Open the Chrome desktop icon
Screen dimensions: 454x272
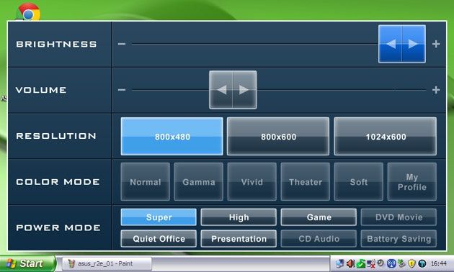(x=28, y=12)
